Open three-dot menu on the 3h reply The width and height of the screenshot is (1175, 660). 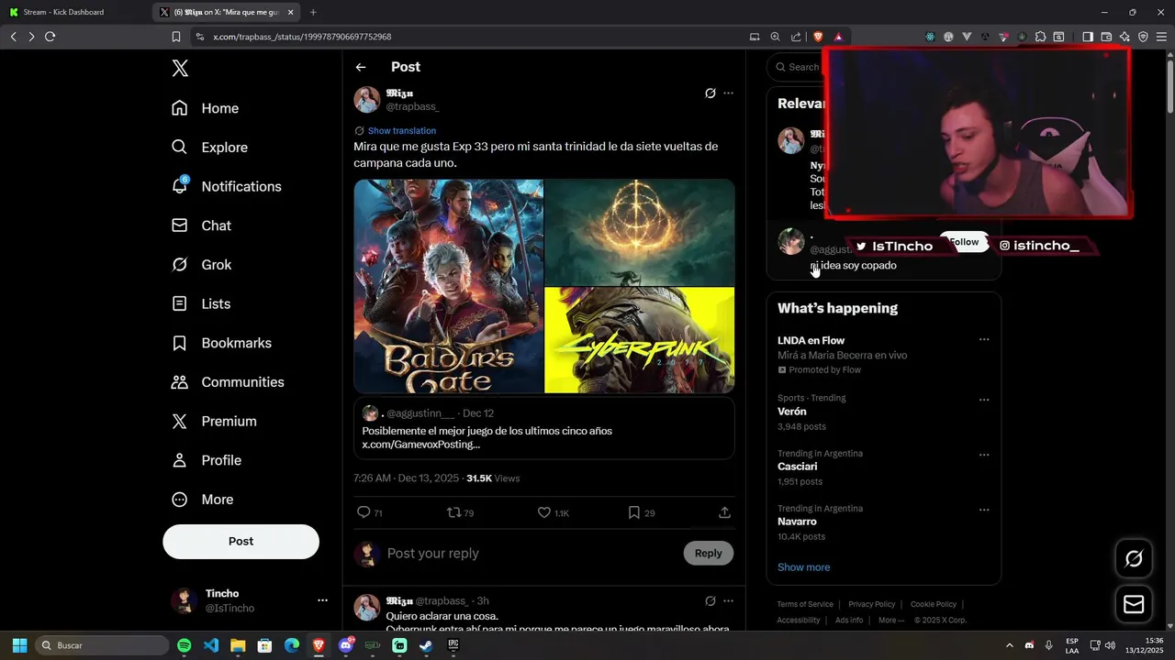pos(728,601)
